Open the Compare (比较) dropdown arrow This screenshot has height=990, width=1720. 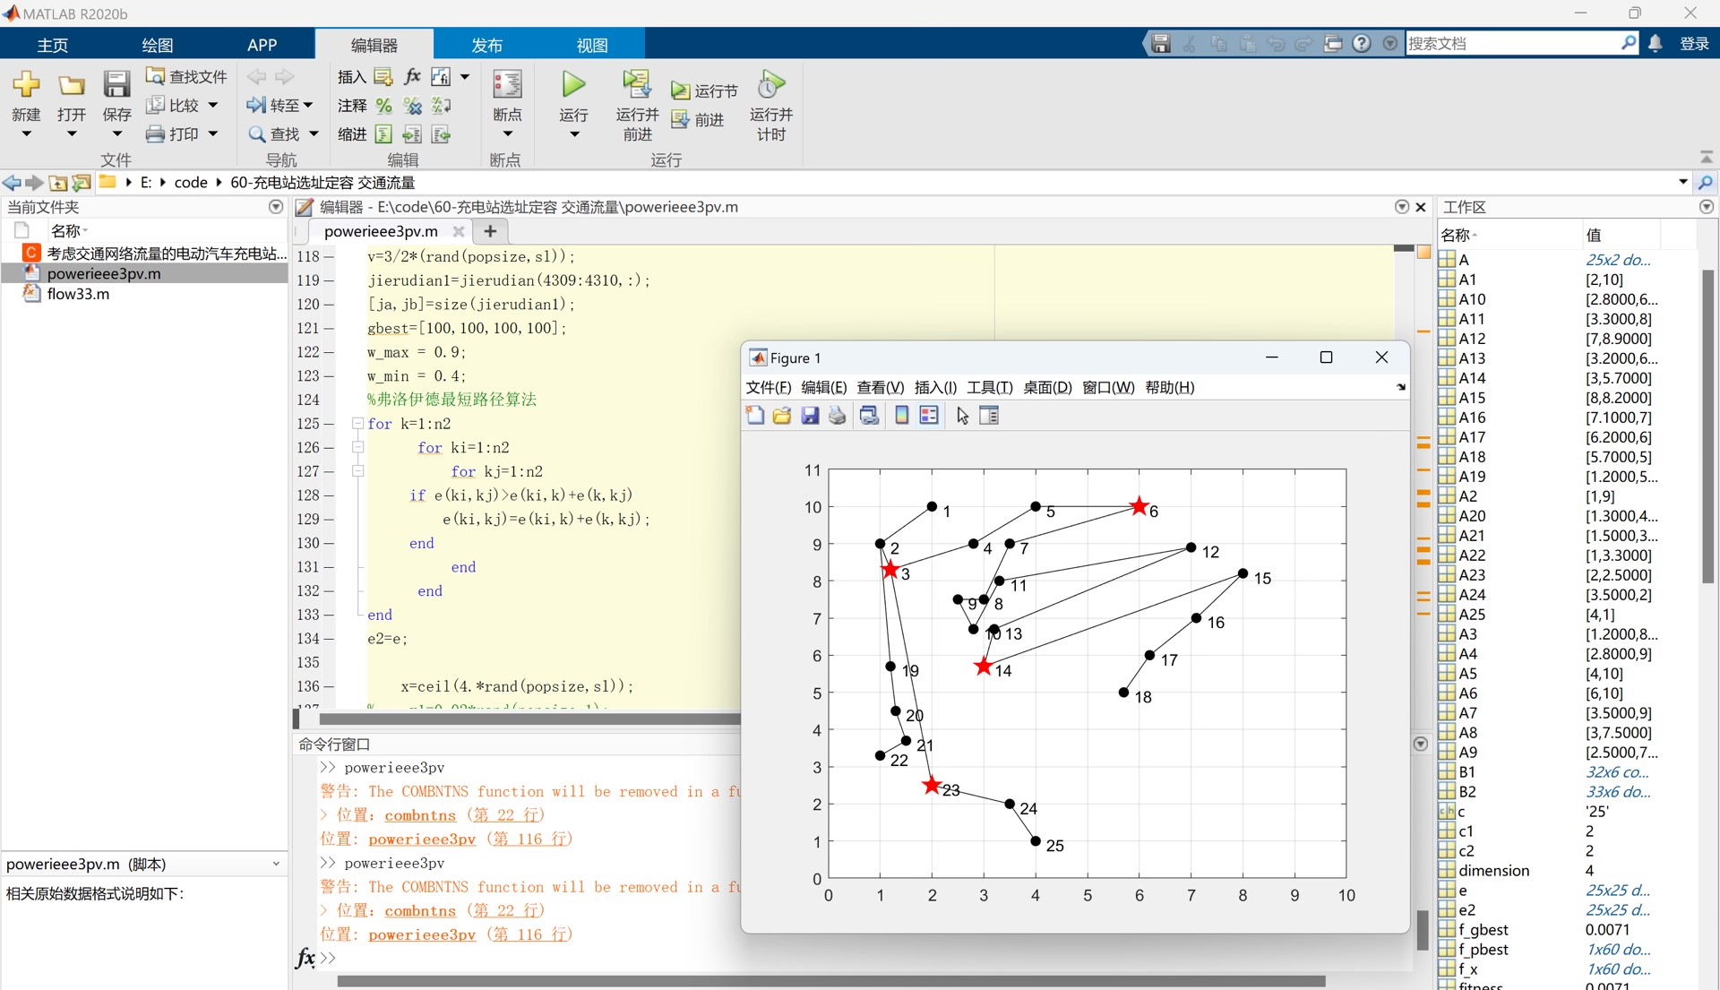[x=213, y=106]
